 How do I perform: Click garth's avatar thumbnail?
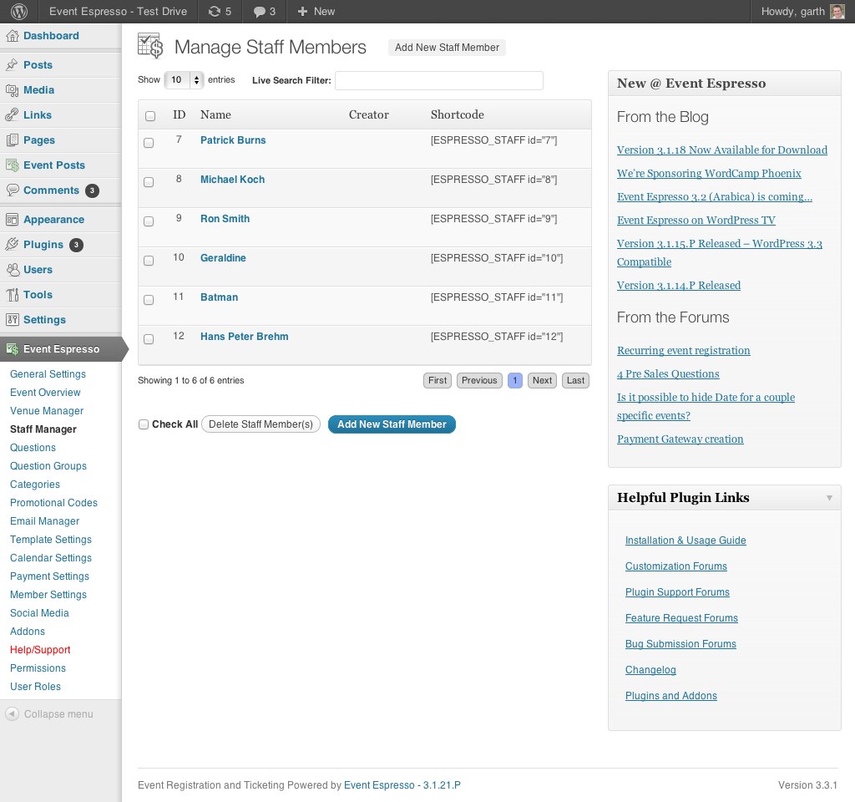click(837, 12)
